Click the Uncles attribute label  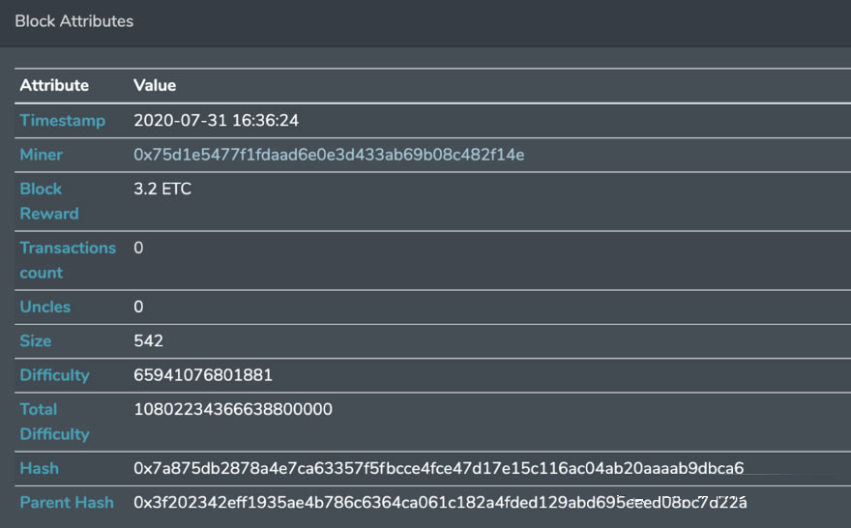45,307
